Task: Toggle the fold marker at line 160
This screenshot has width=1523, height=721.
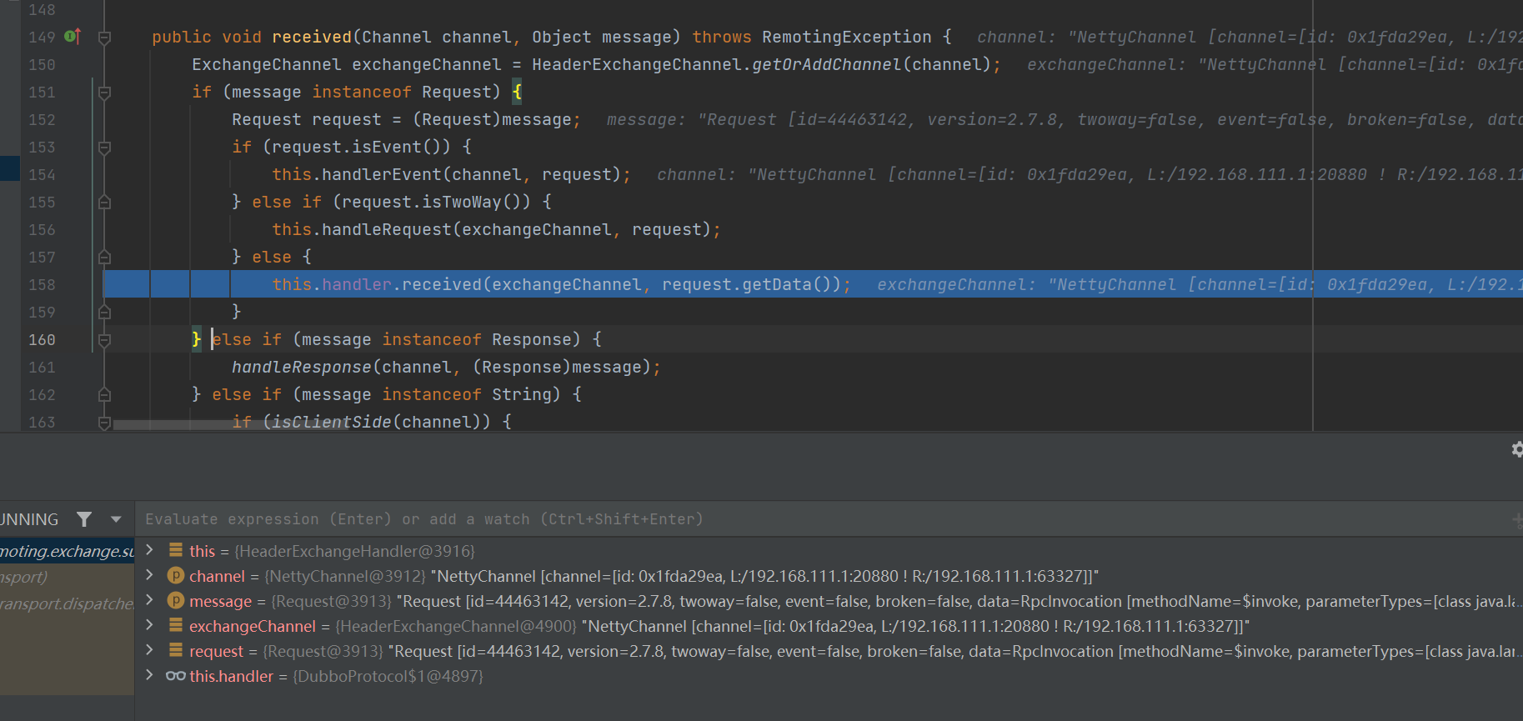Action: tap(104, 339)
